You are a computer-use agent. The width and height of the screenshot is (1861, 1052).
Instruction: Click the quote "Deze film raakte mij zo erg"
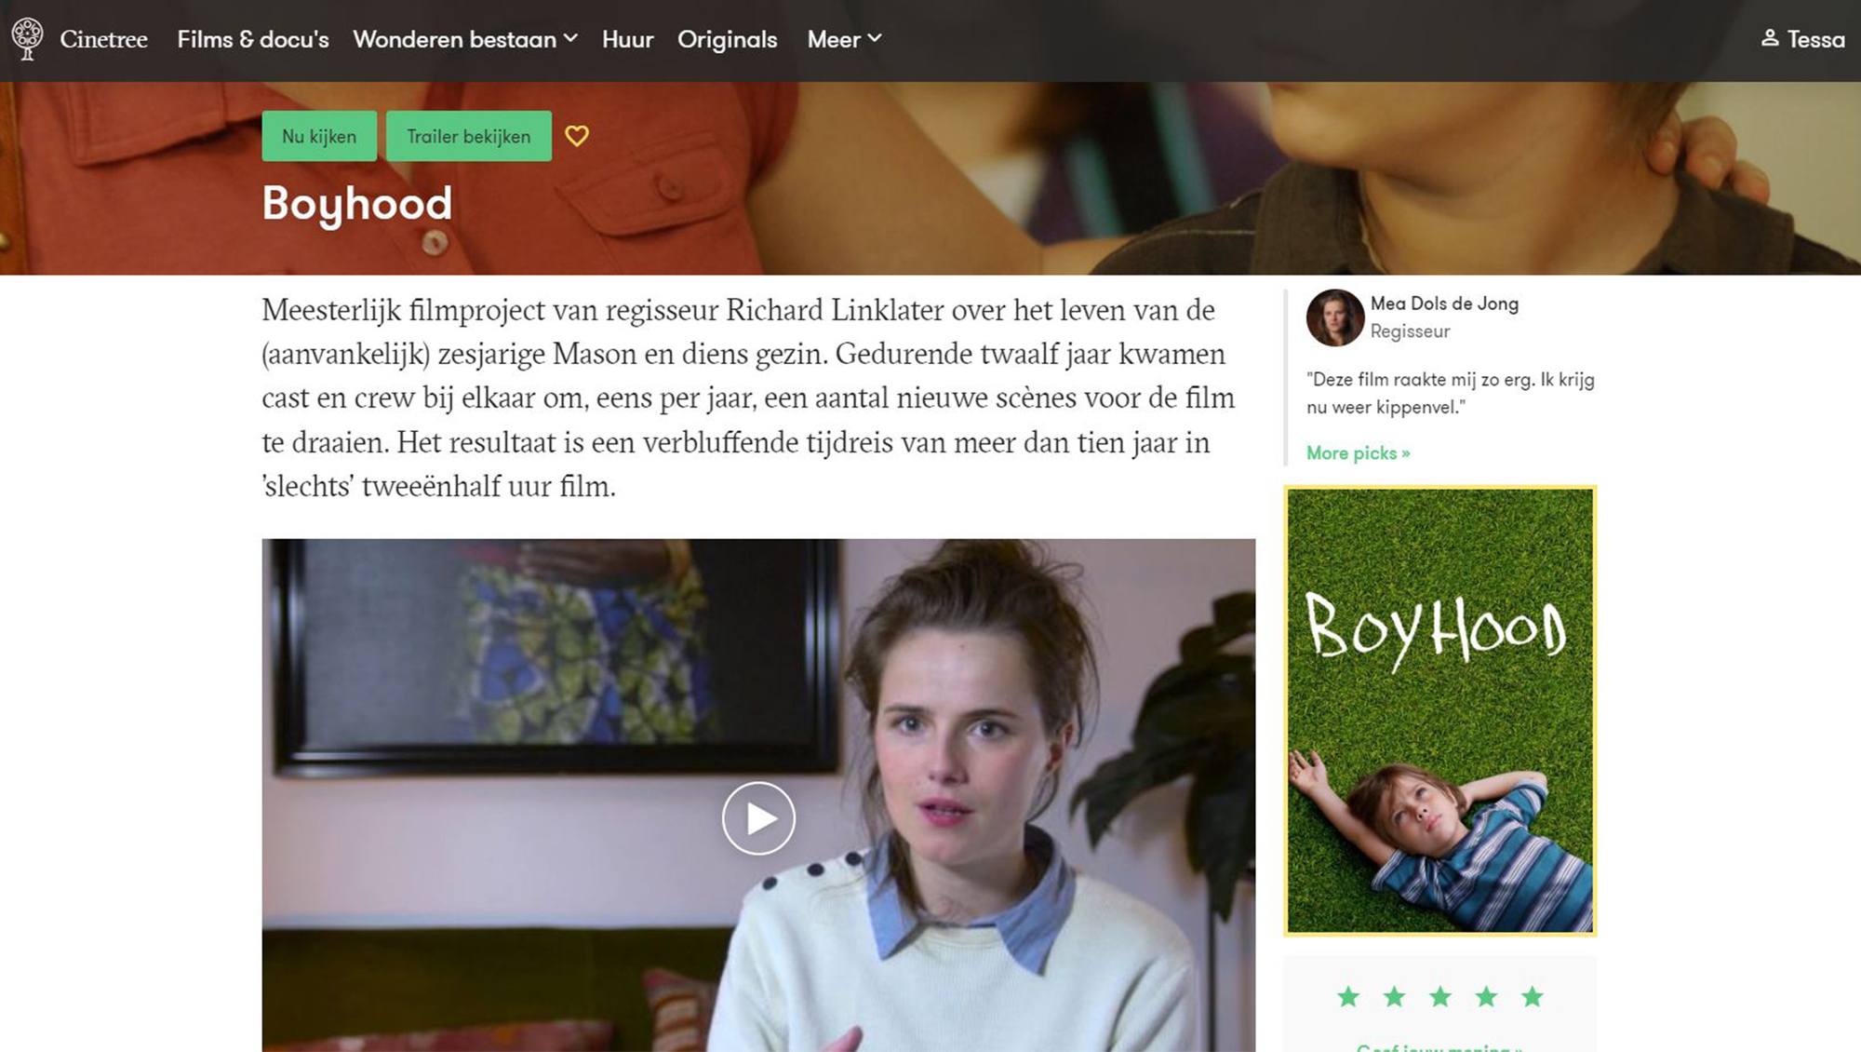pyautogui.click(x=1450, y=393)
